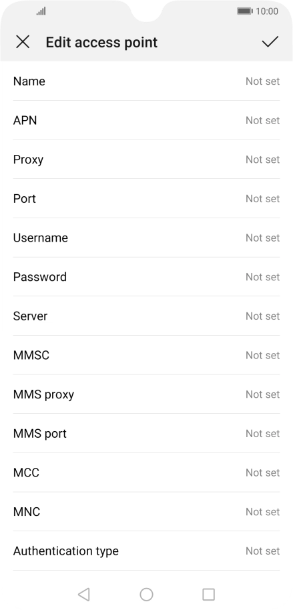
Task: Select the Proxy row
Action: pyautogui.click(x=146, y=160)
